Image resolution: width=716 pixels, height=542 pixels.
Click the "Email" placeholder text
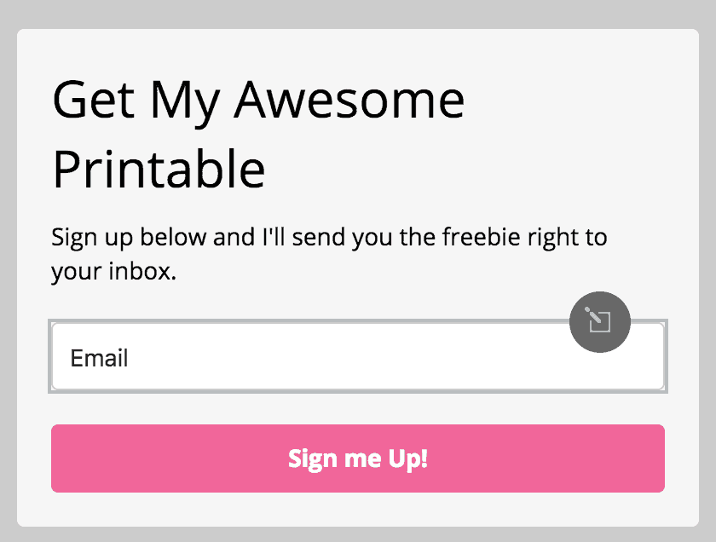click(x=99, y=358)
